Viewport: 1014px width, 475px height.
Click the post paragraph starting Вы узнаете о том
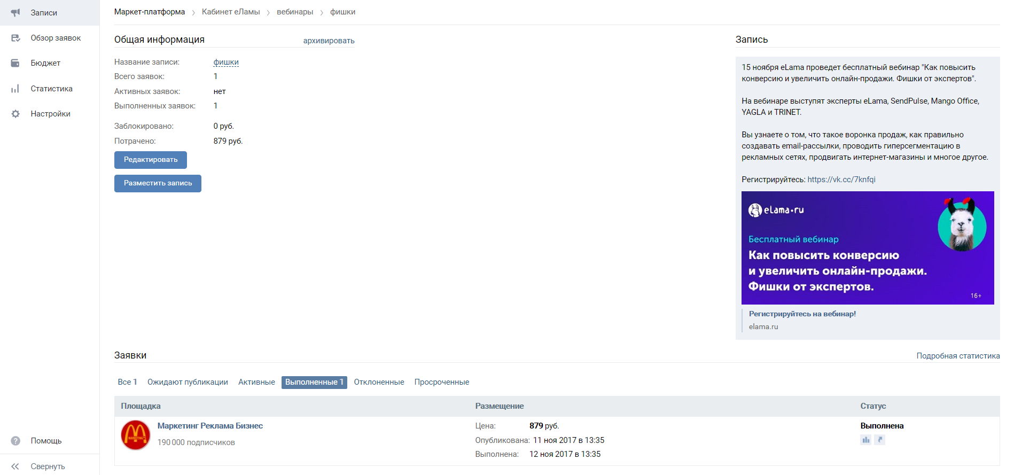tap(865, 146)
